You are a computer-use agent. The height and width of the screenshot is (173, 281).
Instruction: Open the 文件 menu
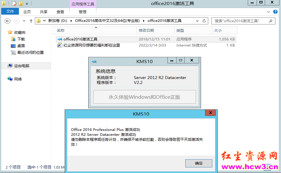10,12
